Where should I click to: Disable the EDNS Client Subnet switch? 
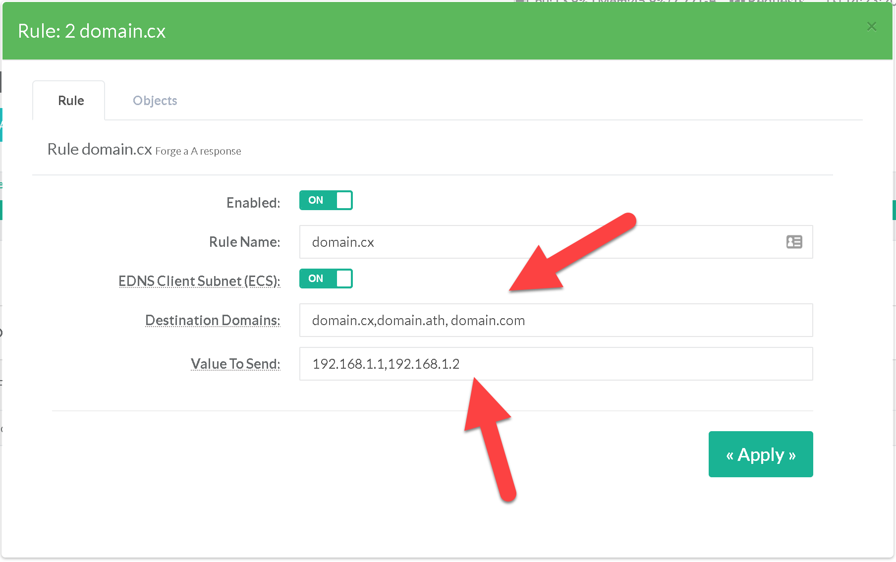326,279
